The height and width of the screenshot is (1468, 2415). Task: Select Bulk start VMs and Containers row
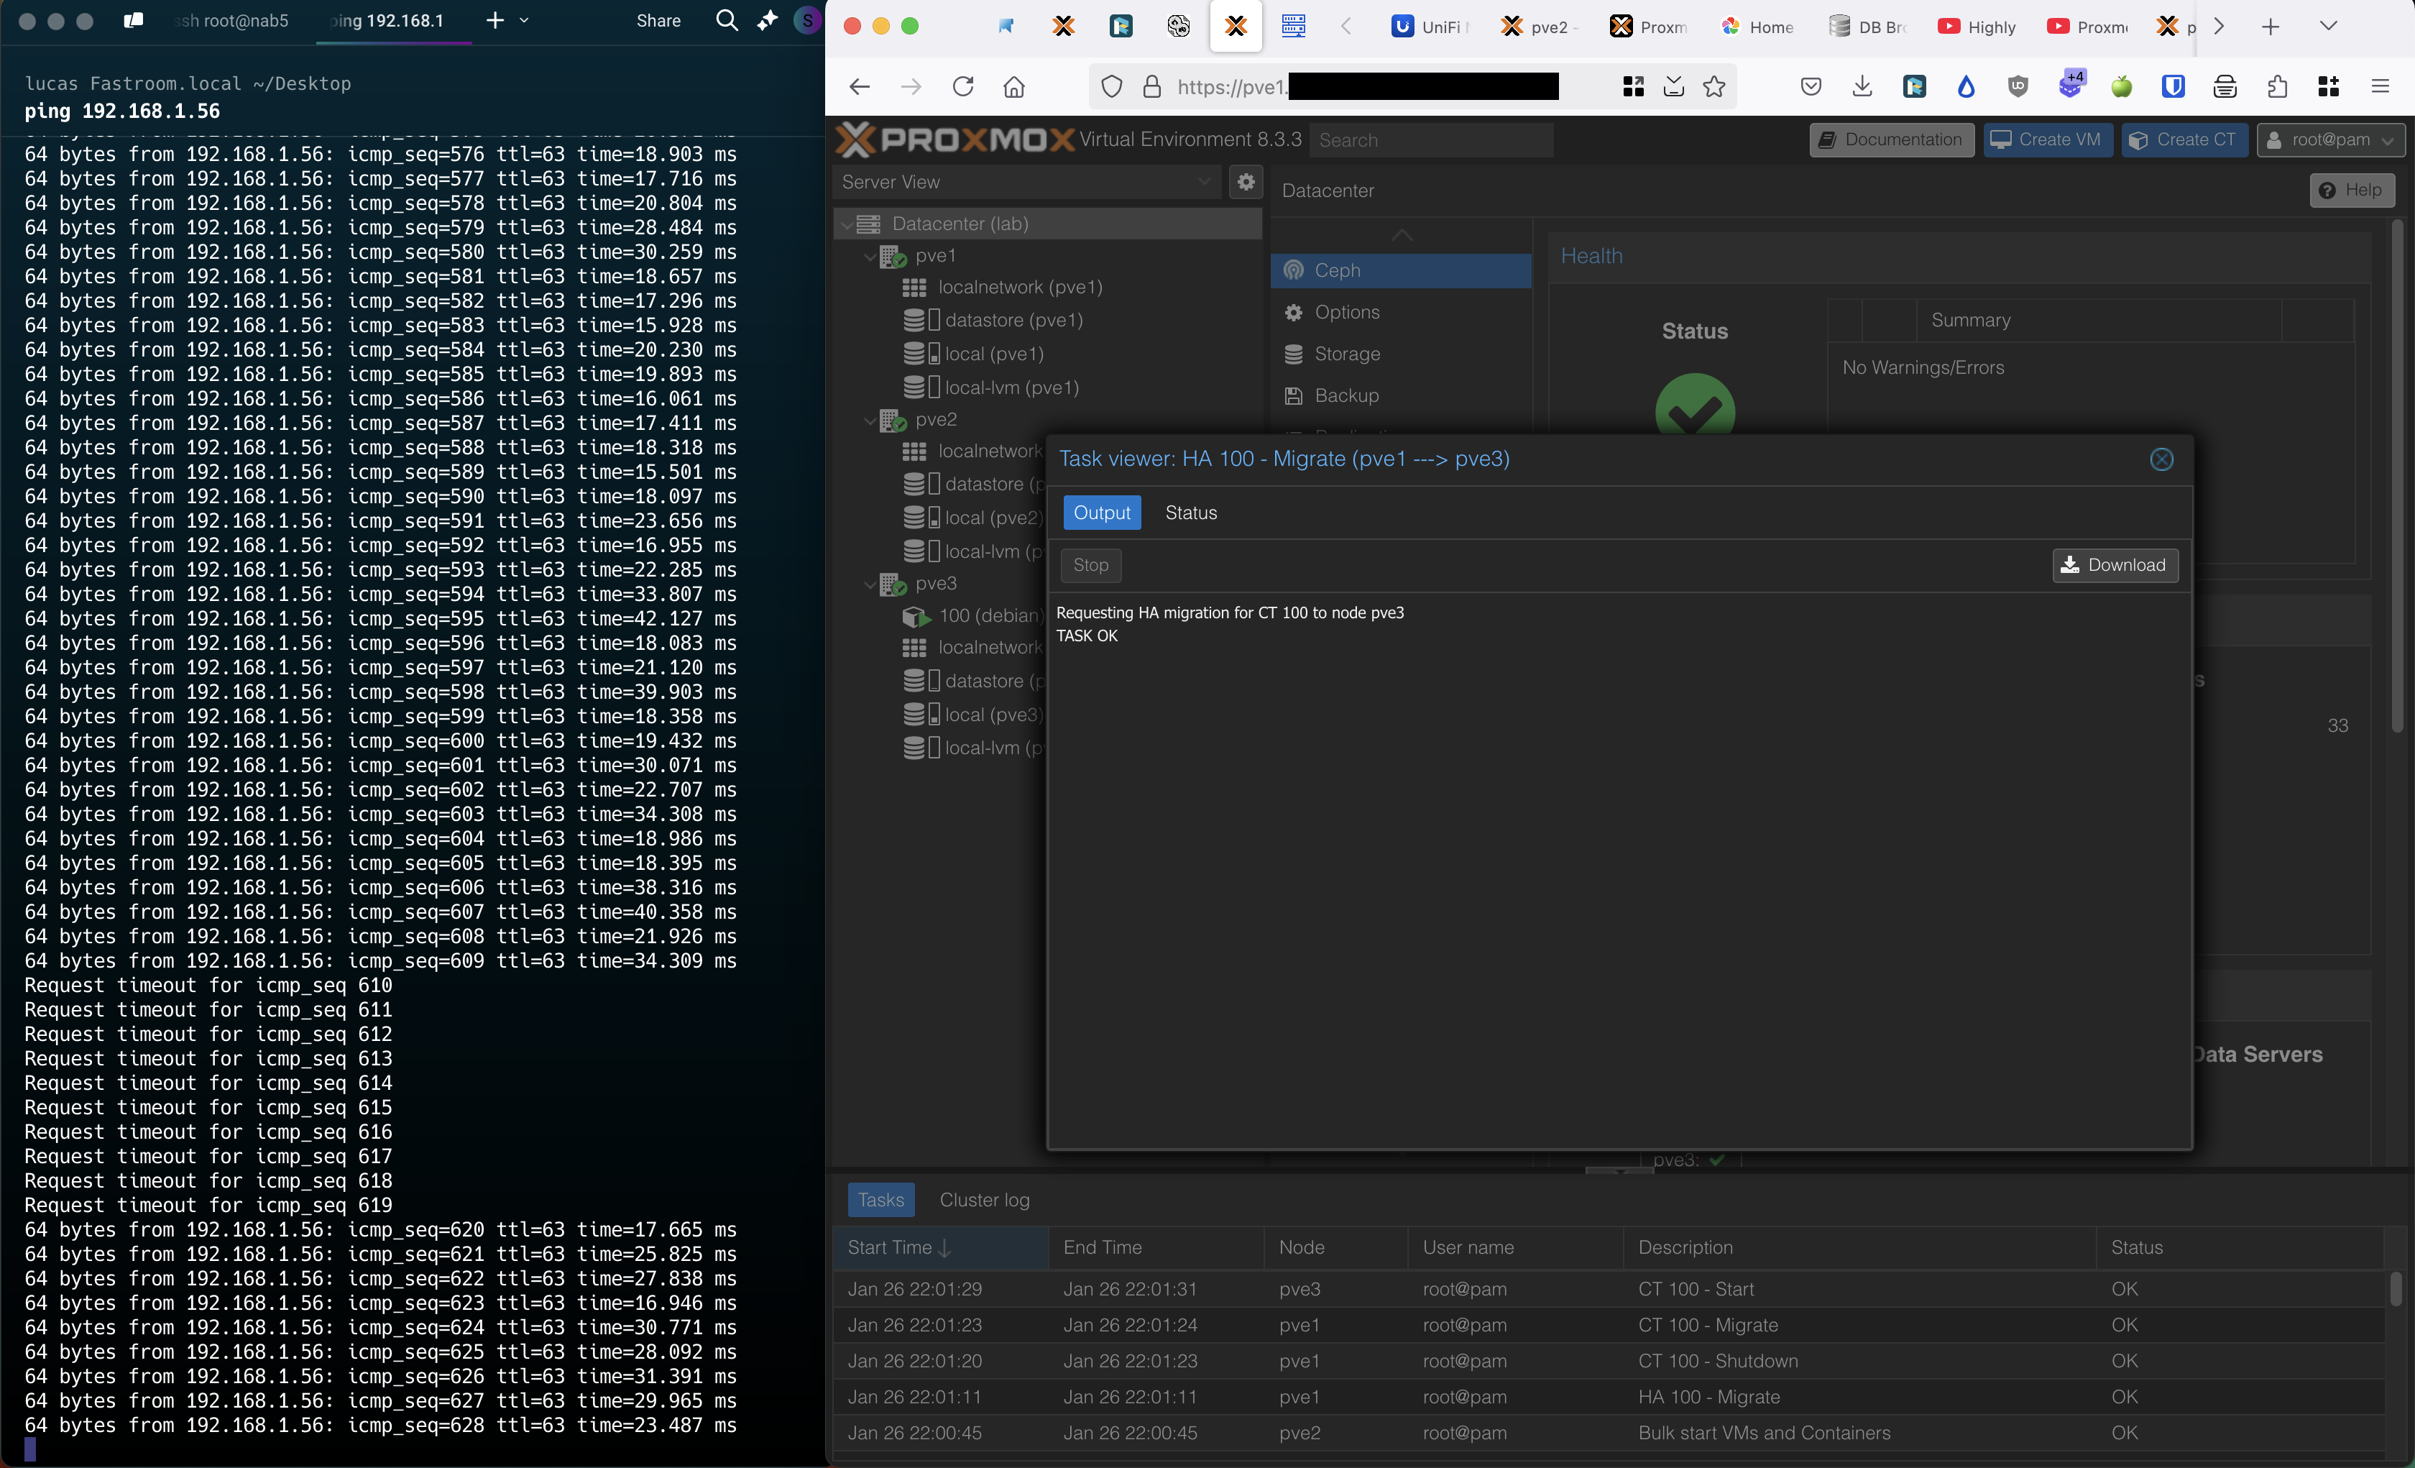pyautogui.click(x=1609, y=1433)
